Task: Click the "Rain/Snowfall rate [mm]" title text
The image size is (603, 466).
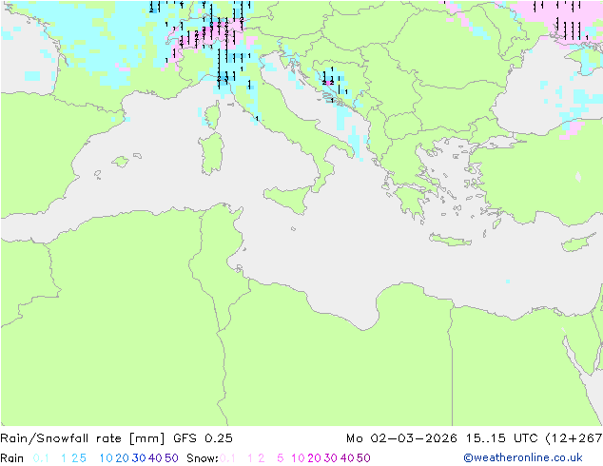Action: (83, 438)
